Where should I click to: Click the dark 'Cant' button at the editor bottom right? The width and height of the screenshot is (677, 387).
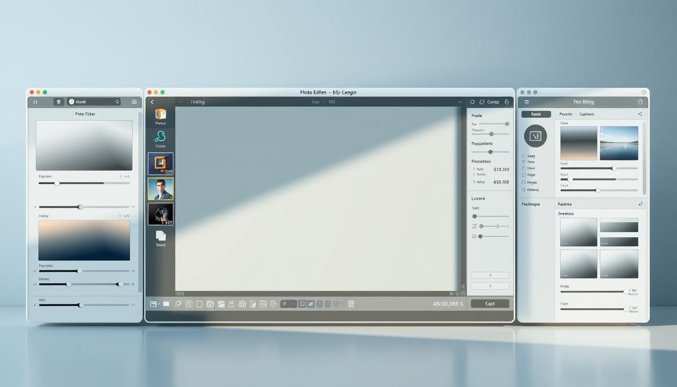[490, 304]
